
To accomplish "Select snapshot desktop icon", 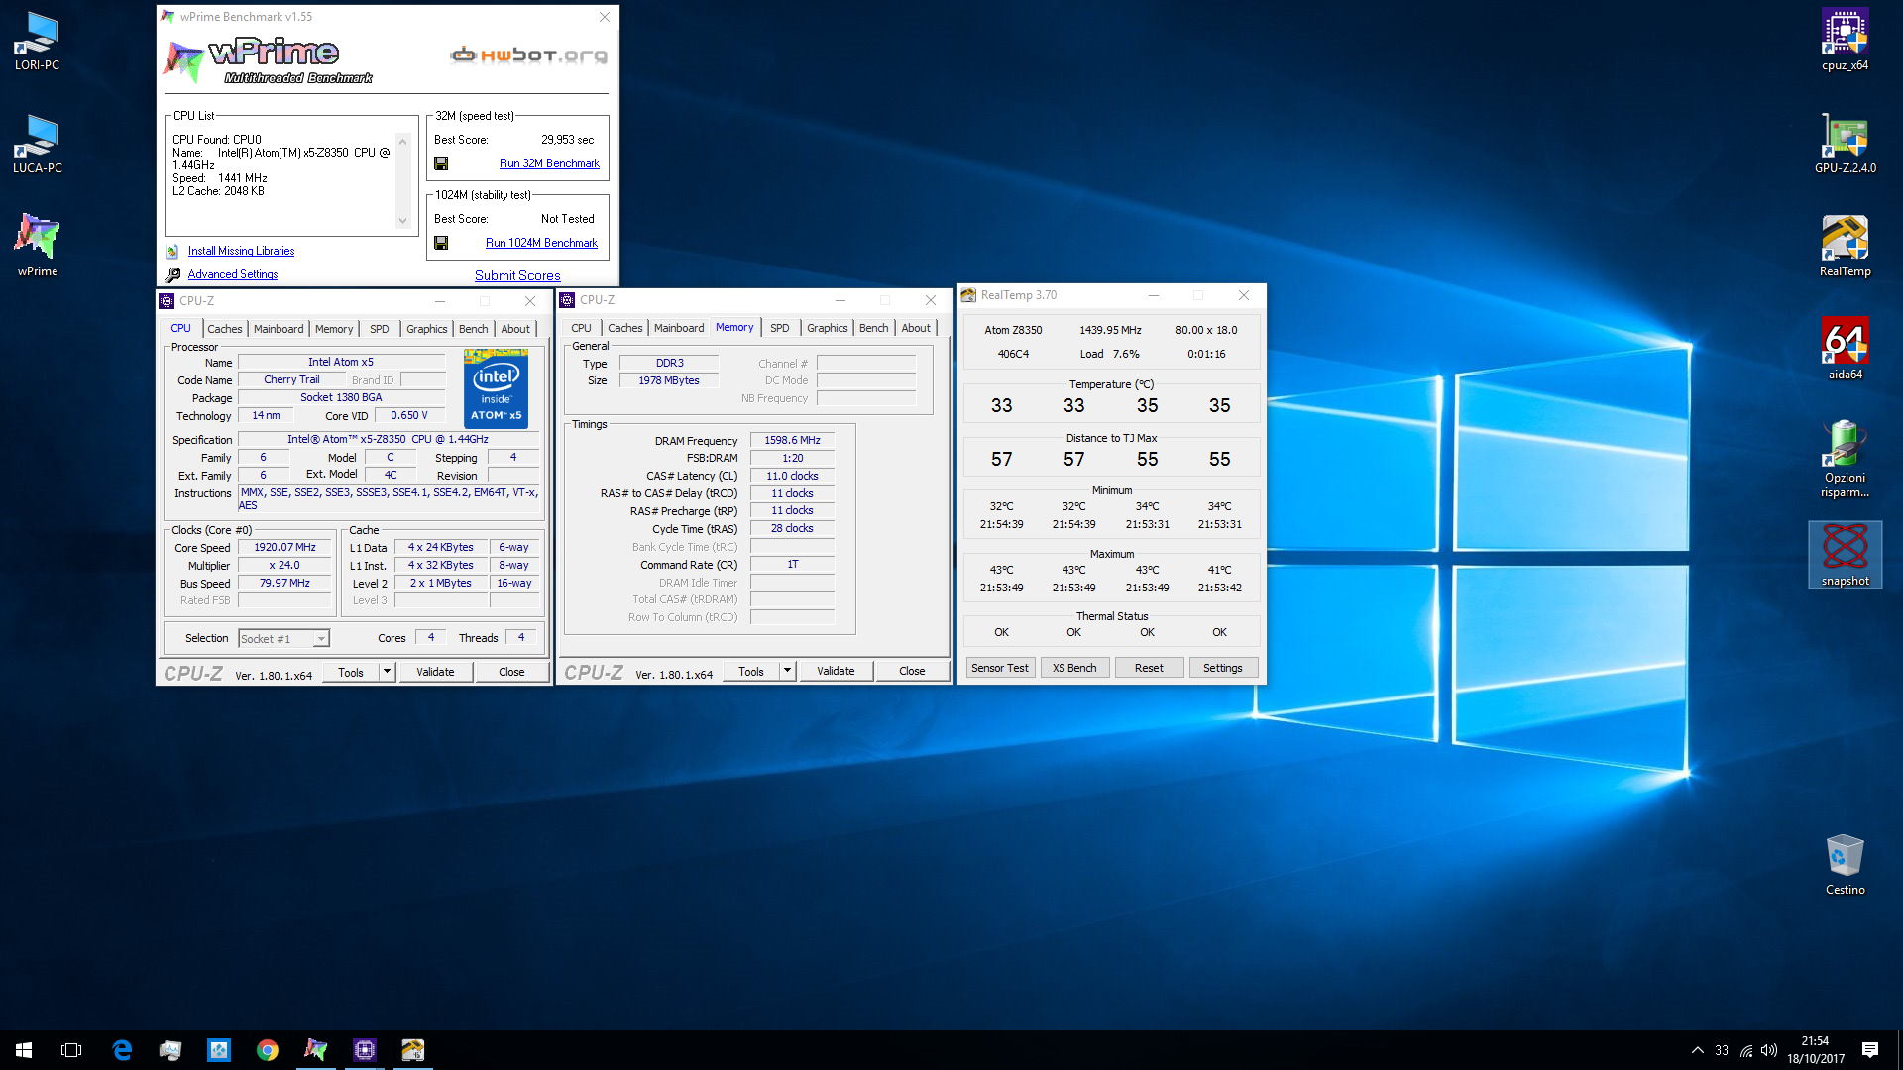I will tap(1845, 556).
